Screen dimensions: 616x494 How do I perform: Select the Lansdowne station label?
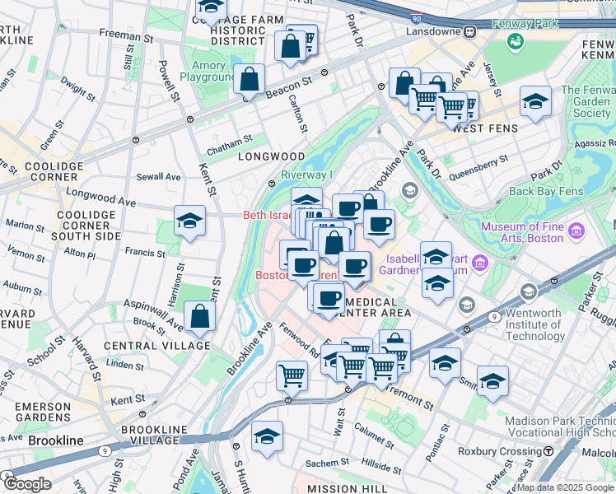pos(433,31)
